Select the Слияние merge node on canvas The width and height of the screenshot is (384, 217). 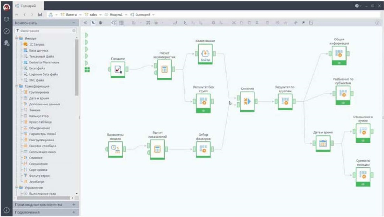[247, 101]
